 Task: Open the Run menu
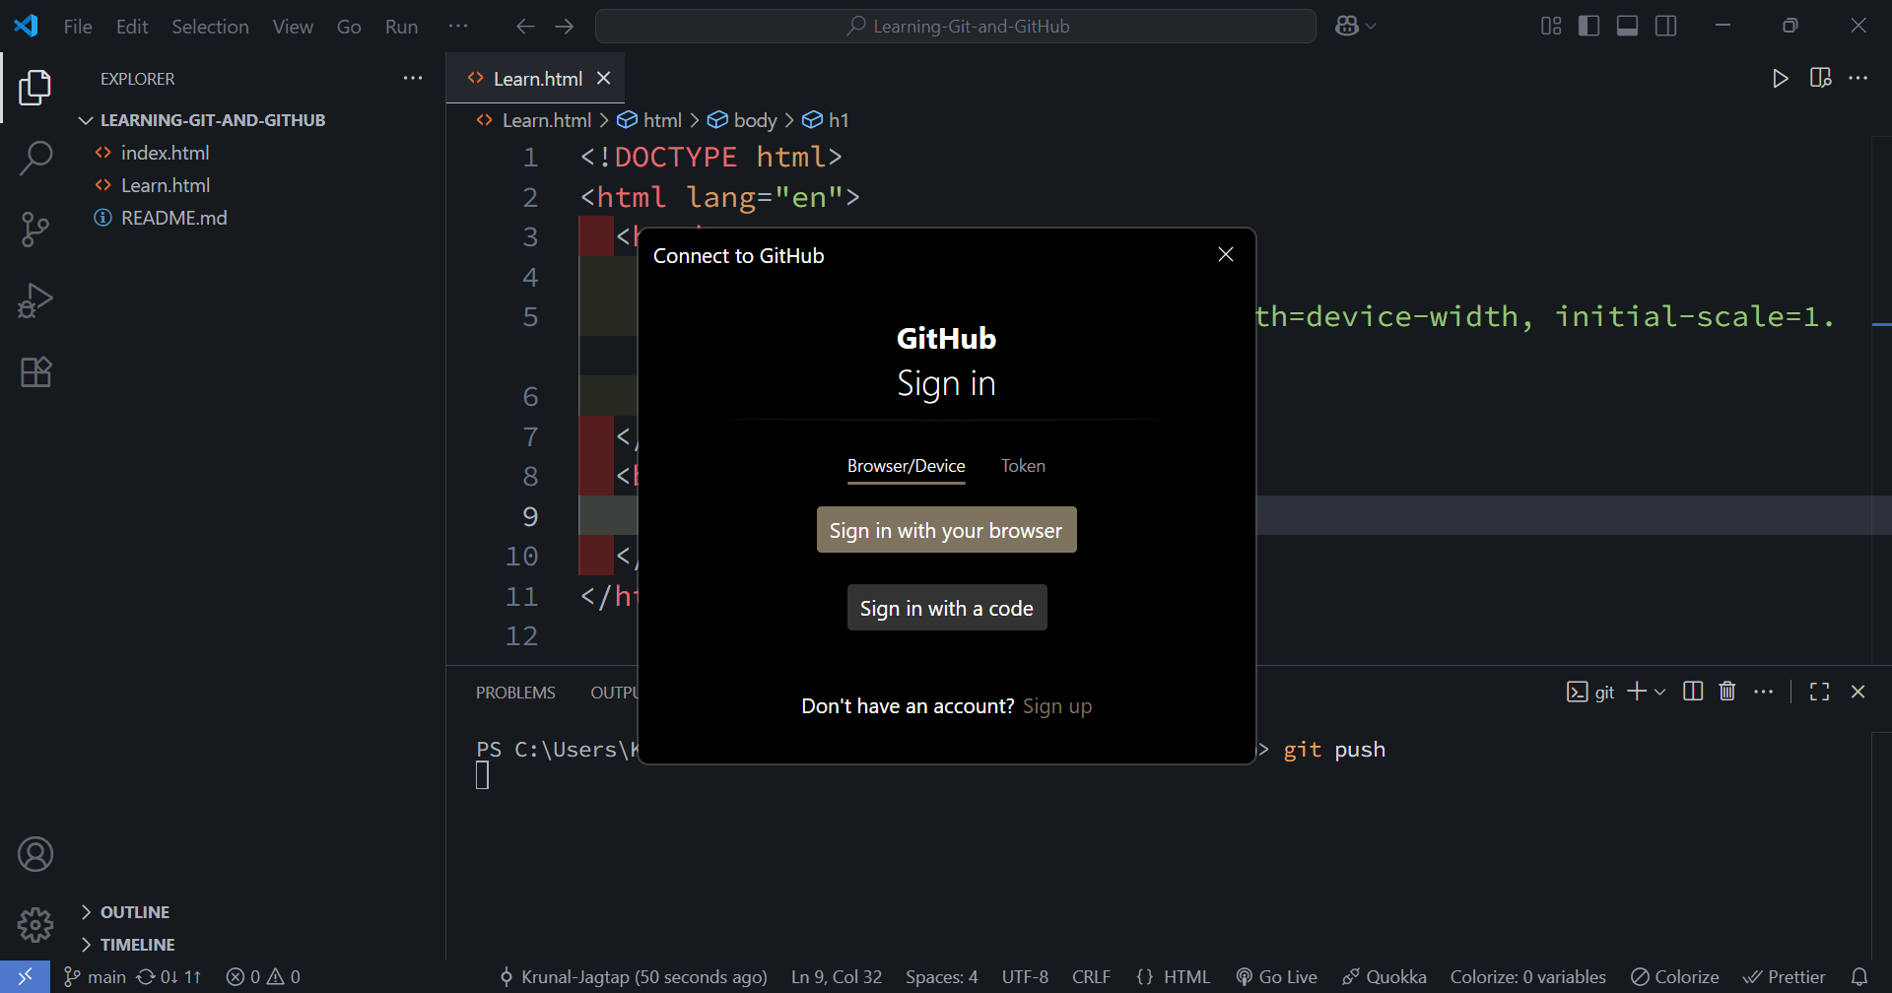(x=401, y=27)
